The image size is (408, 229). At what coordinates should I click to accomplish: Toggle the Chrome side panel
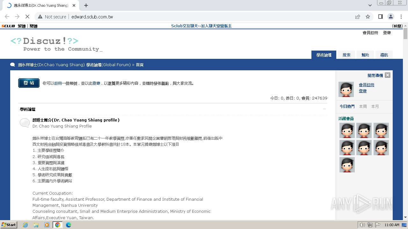pos(380,17)
